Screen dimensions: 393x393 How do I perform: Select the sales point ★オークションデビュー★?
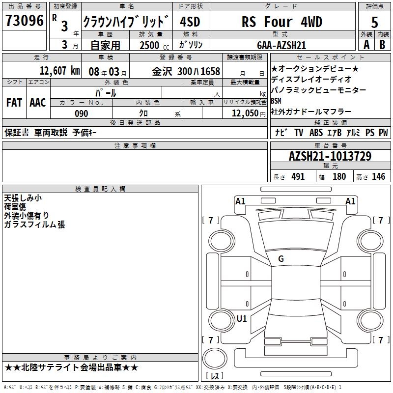[x=315, y=68]
